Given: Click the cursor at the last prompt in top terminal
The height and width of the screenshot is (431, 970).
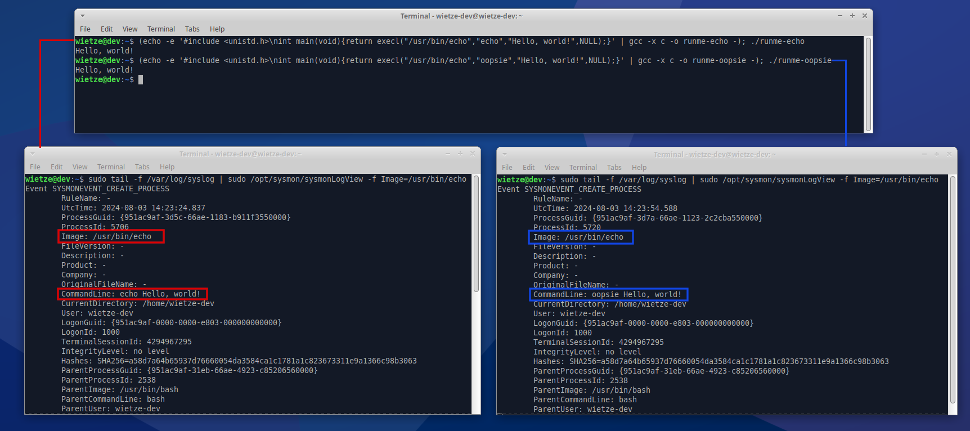Looking at the screenshot, I should [141, 80].
